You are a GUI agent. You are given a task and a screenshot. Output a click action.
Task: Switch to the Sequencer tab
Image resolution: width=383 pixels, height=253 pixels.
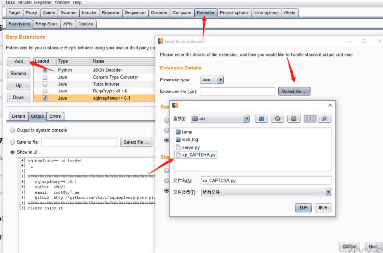tap(135, 13)
